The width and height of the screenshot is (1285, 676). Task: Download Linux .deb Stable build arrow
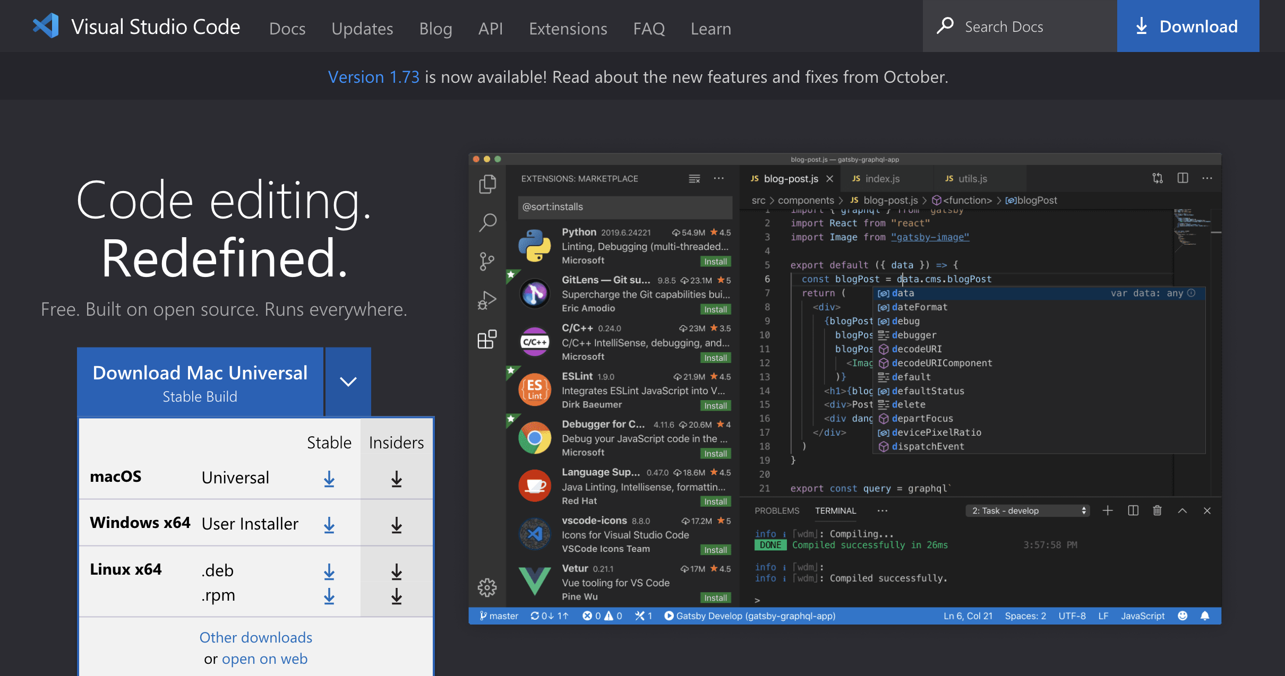(329, 571)
